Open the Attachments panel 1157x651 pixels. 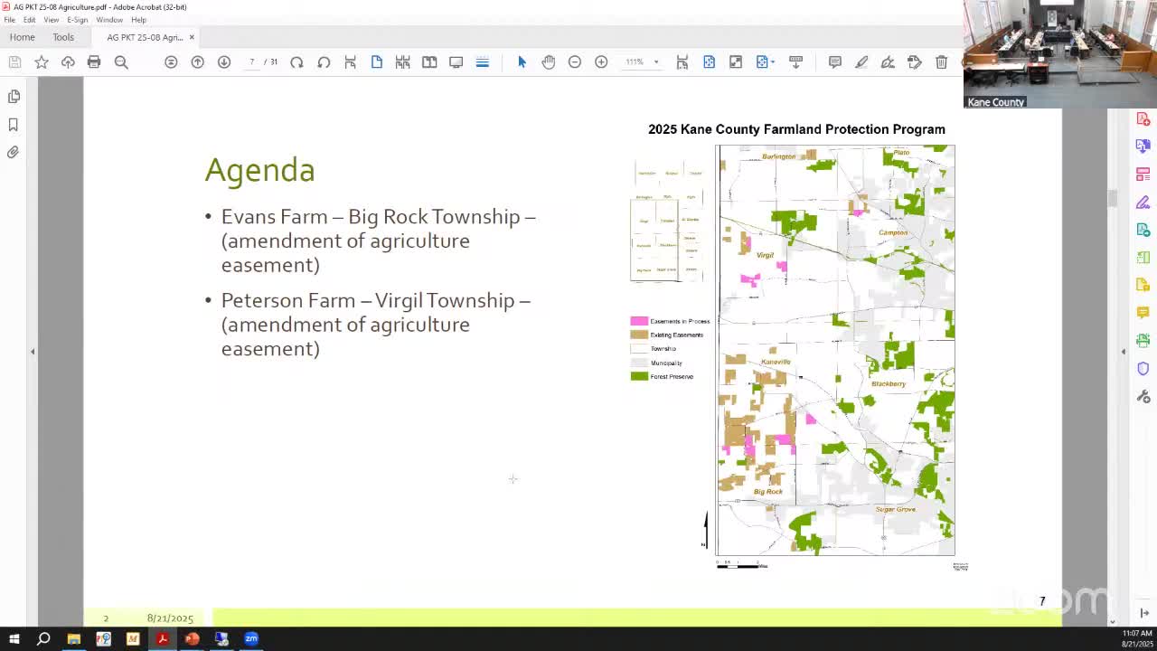click(x=14, y=152)
